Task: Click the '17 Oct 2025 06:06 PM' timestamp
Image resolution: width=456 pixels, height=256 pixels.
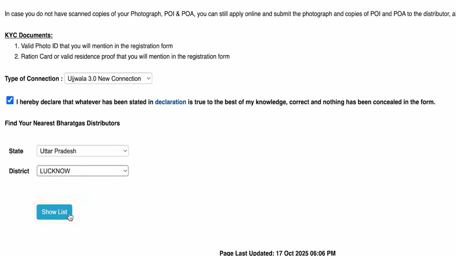Action: (306, 253)
